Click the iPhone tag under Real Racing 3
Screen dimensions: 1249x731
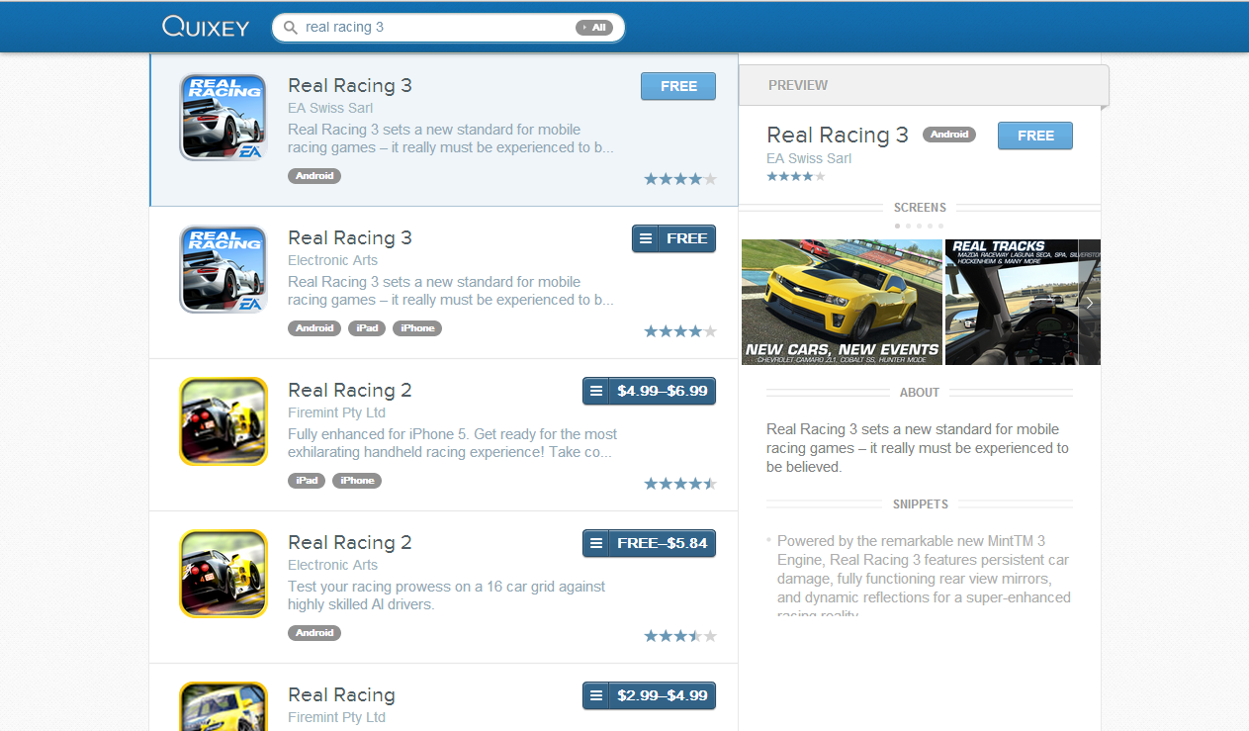click(x=416, y=328)
